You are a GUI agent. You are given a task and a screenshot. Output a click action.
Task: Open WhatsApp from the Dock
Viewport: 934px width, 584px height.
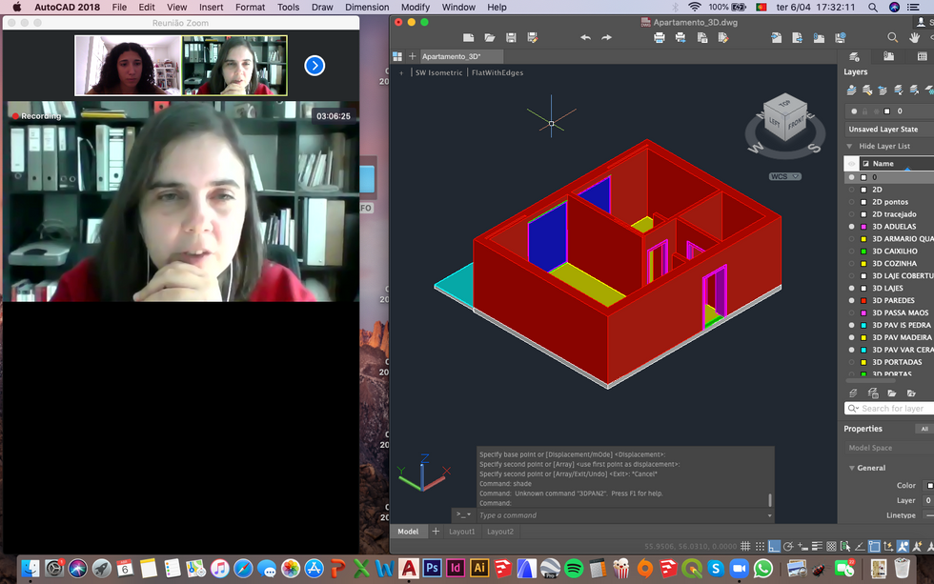762,568
